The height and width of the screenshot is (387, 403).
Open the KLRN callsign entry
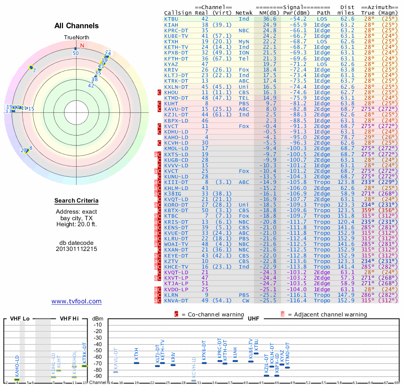[x=171, y=295]
